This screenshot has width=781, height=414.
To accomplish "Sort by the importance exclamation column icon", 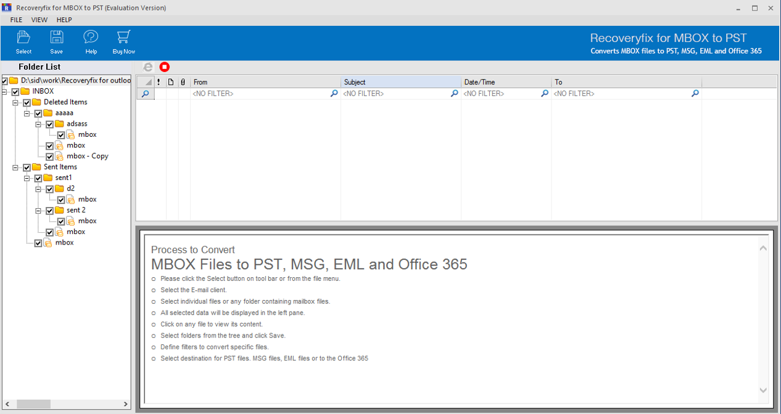I will pyautogui.click(x=159, y=82).
